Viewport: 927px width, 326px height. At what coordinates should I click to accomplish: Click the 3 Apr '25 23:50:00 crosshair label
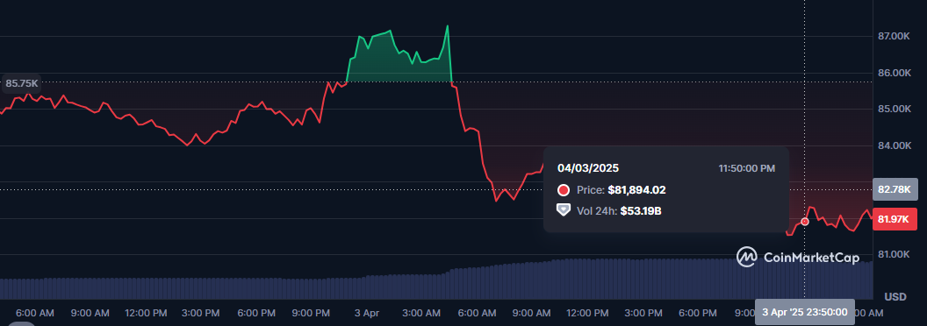point(805,312)
